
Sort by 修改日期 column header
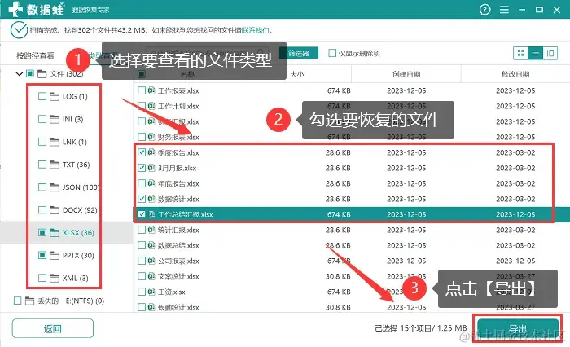pyautogui.click(x=515, y=74)
